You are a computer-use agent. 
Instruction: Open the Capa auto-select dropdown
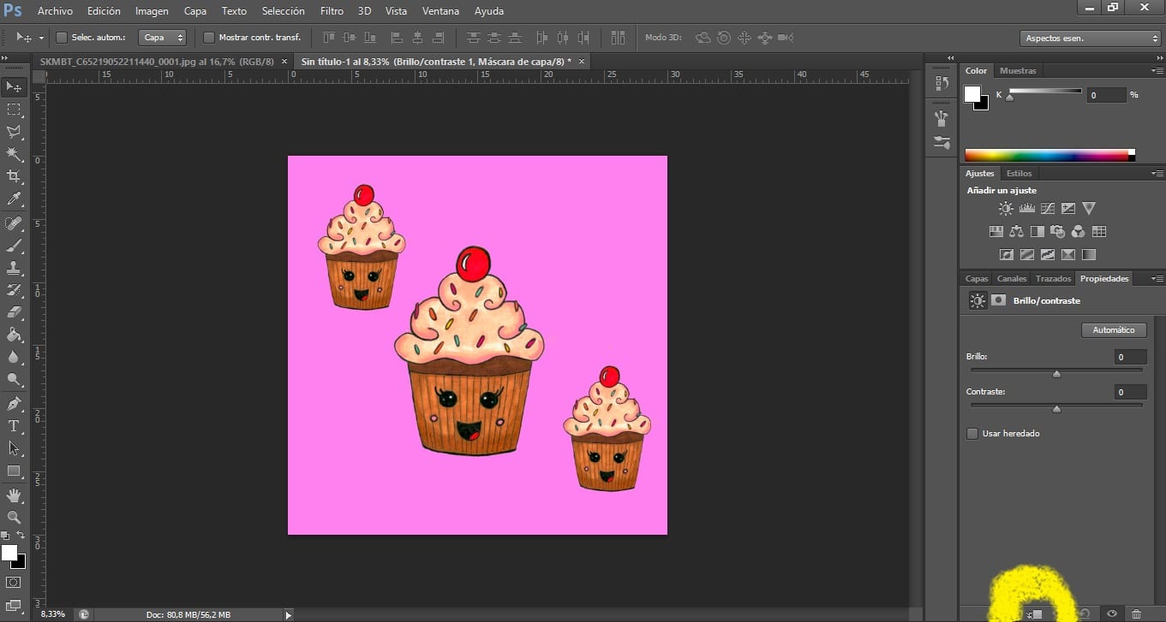tap(163, 38)
